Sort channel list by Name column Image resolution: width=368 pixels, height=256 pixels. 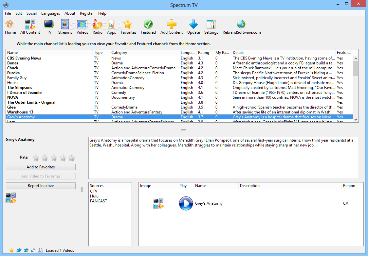coord(49,53)
